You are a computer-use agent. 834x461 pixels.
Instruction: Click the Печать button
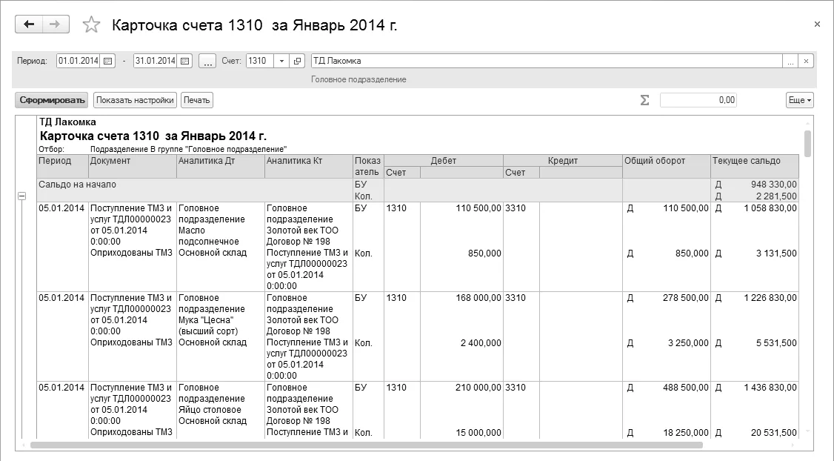(197, 100)
